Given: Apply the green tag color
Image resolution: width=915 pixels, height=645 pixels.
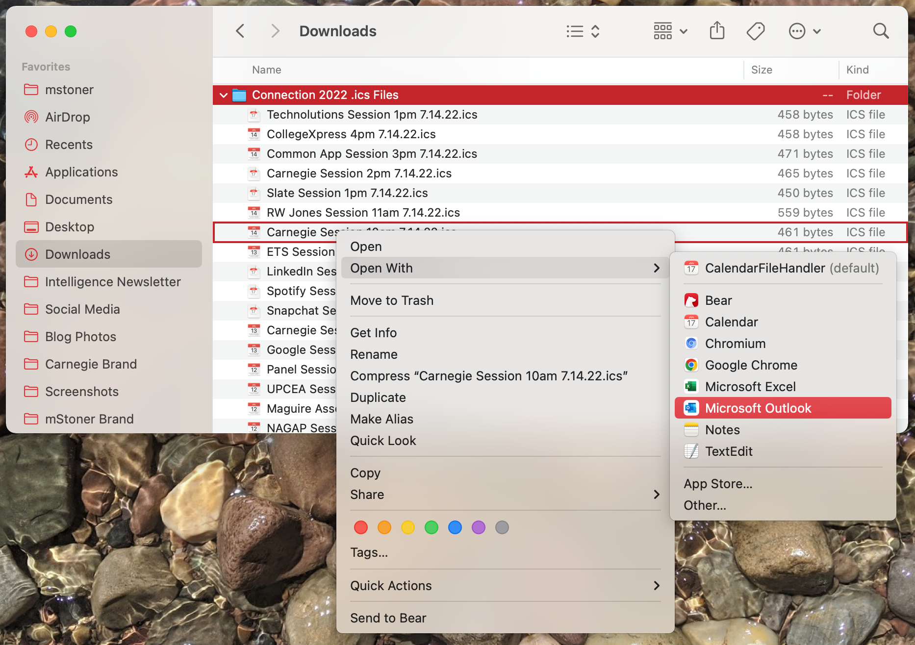Looking at the screenshot, I should [432, 527].
